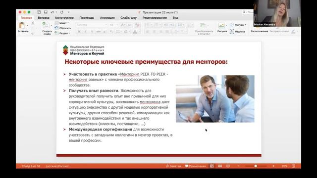317x178 pixels.
Task: Select the two men photo on slide
Action: [x=215, y=99]
